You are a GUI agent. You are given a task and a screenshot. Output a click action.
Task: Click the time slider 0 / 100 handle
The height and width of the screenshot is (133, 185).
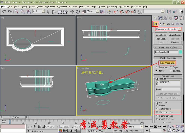tap(14, 117)
